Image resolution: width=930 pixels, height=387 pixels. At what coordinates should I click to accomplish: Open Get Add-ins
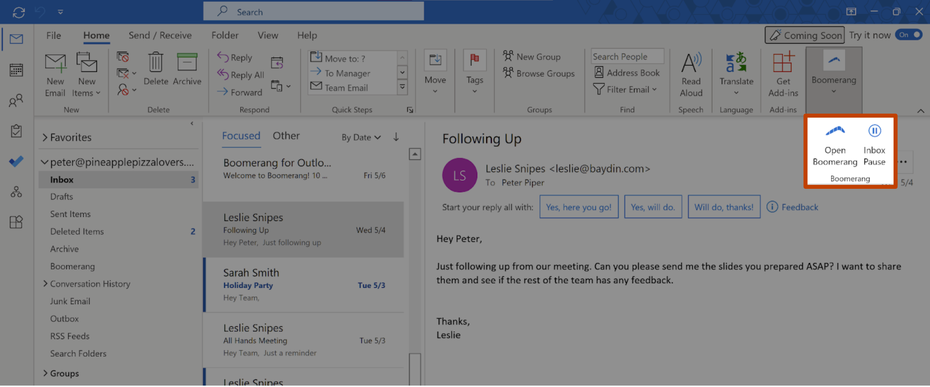pyautogui.click(x=783, y=75)
